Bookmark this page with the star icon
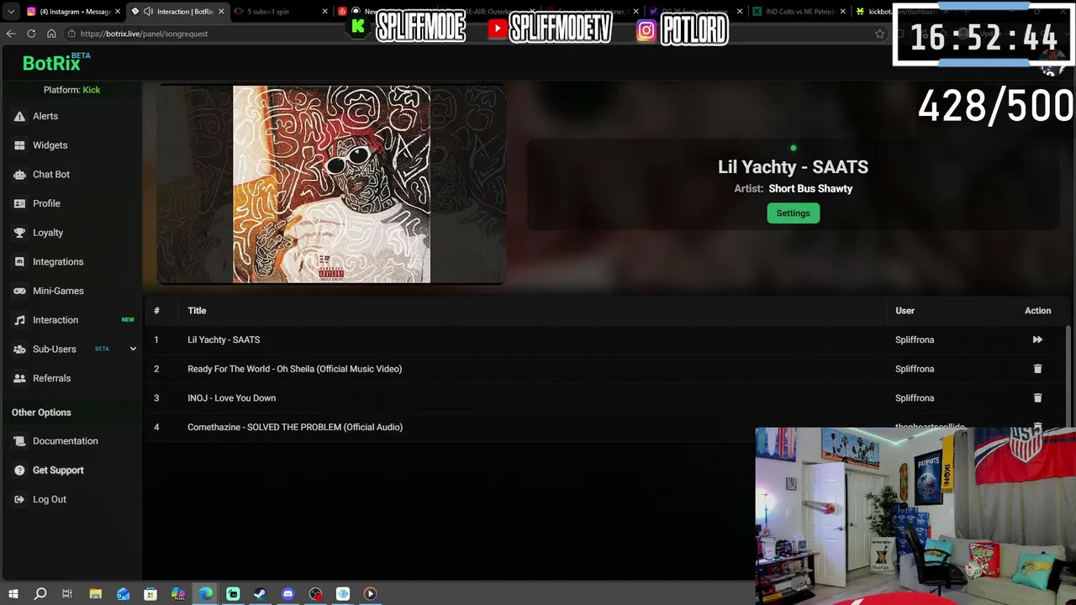1076x605 pixels. 879,34
